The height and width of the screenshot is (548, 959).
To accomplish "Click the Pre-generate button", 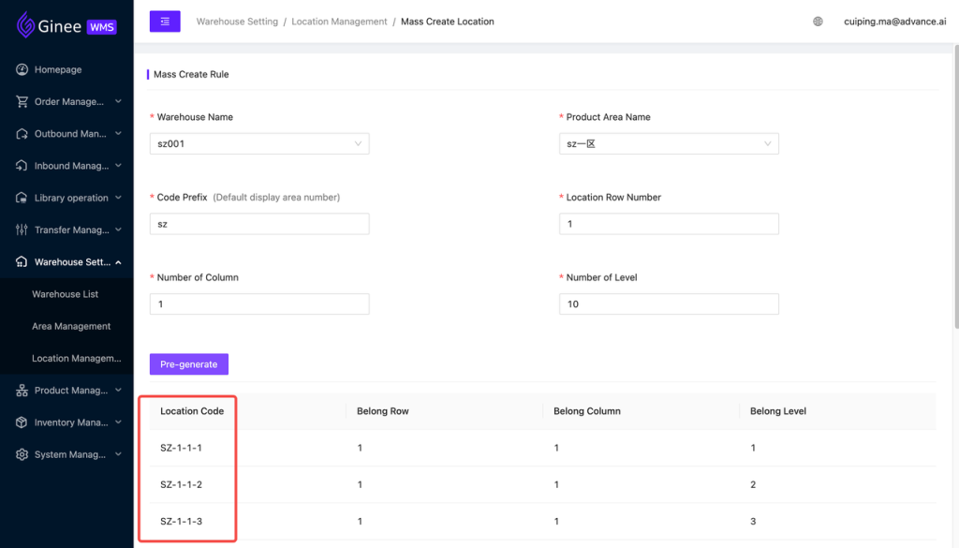I will (189, 363).
